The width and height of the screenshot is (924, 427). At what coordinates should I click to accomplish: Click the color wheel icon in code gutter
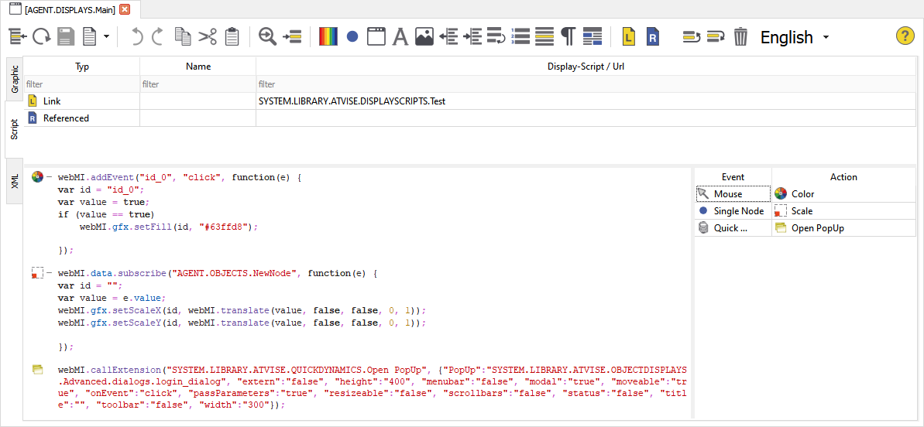pyautogui.click(x=37, y=176)
